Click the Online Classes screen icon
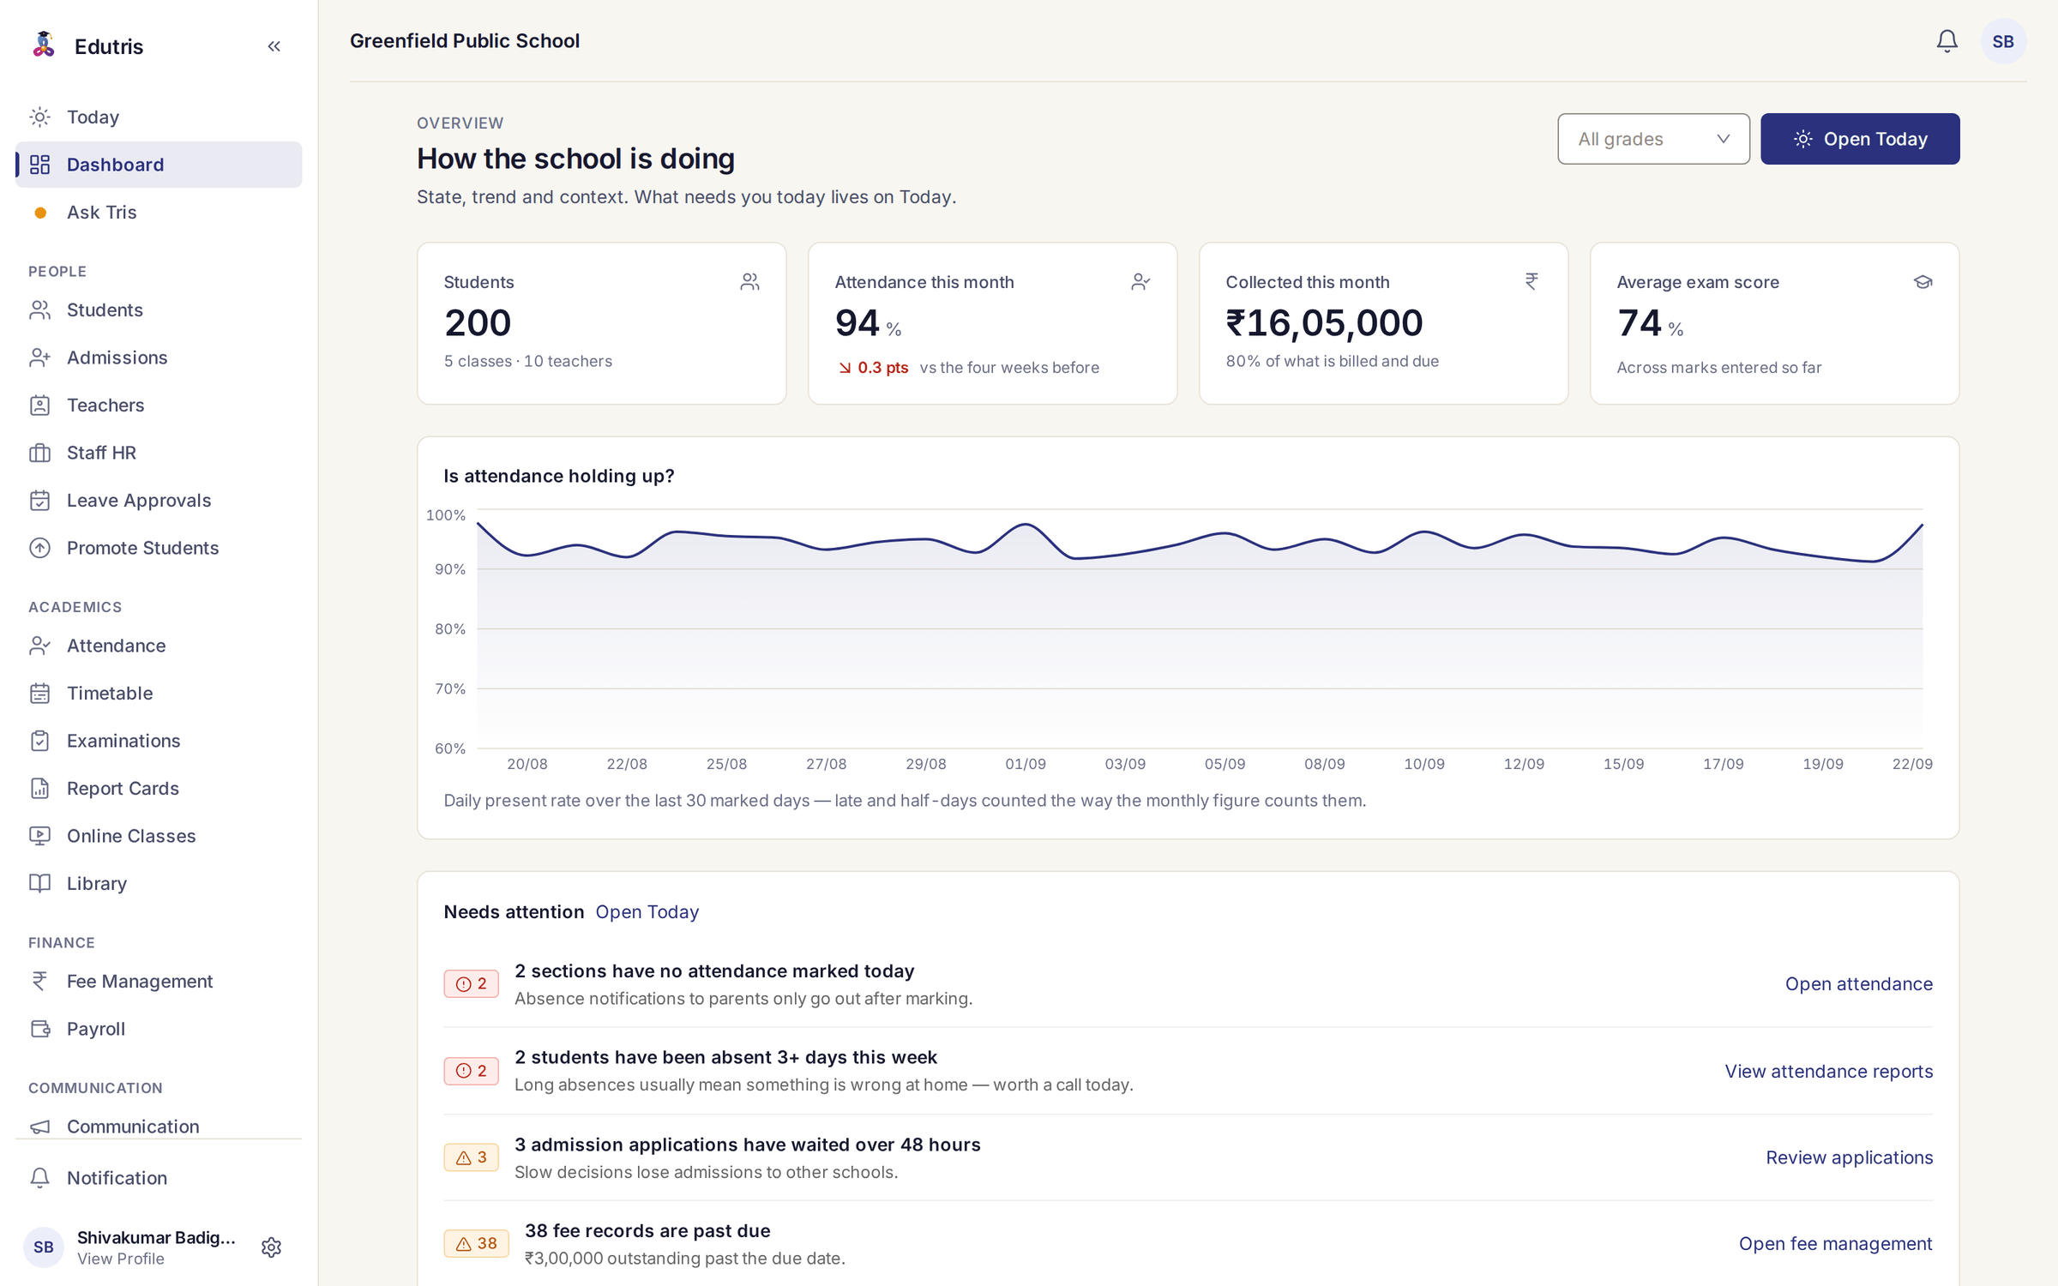This screenshot has width=2058, height=1286. pyautogui.click(x=40, y=836)
